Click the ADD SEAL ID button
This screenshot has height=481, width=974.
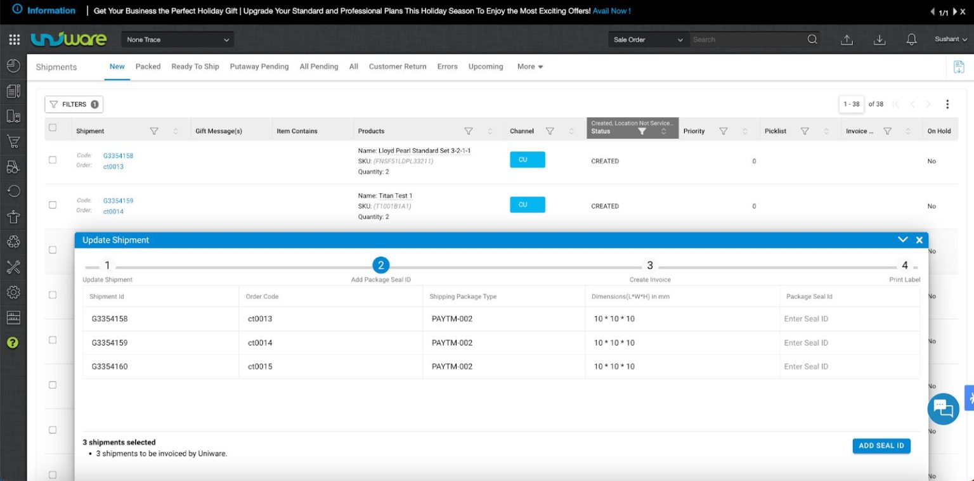point(881,446)
